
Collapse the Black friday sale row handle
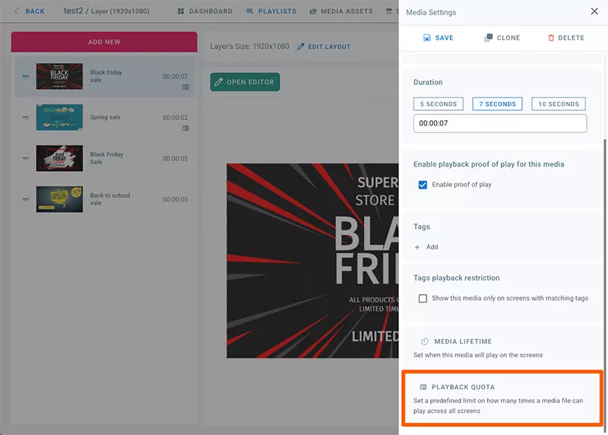[x=26, y=77]
